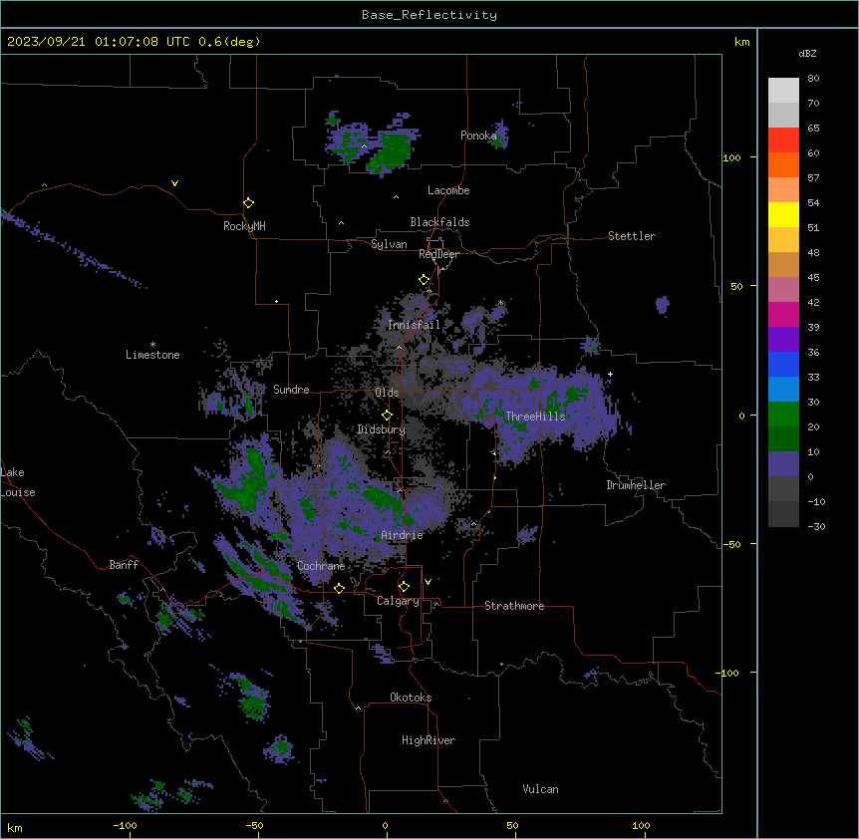Click the Lacombe city label
The image size is (859, 839).
click(448, 190)
